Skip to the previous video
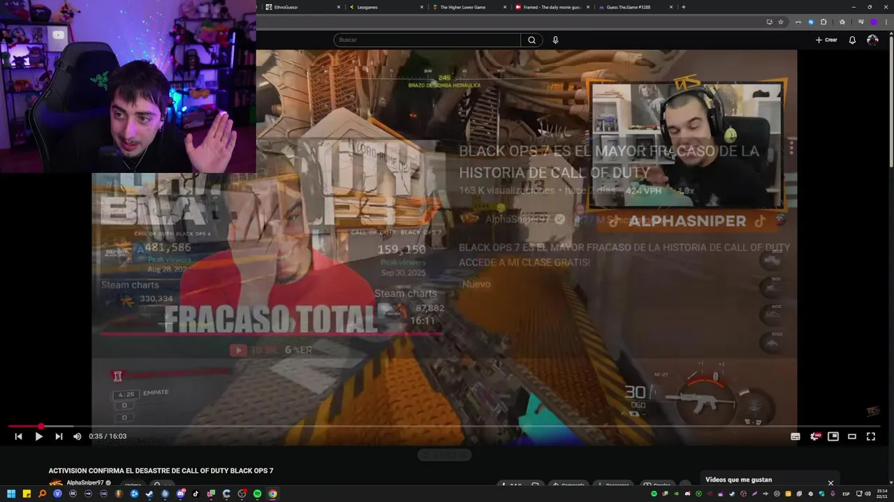This screenshot has width=894, height=502. point(18,436)
